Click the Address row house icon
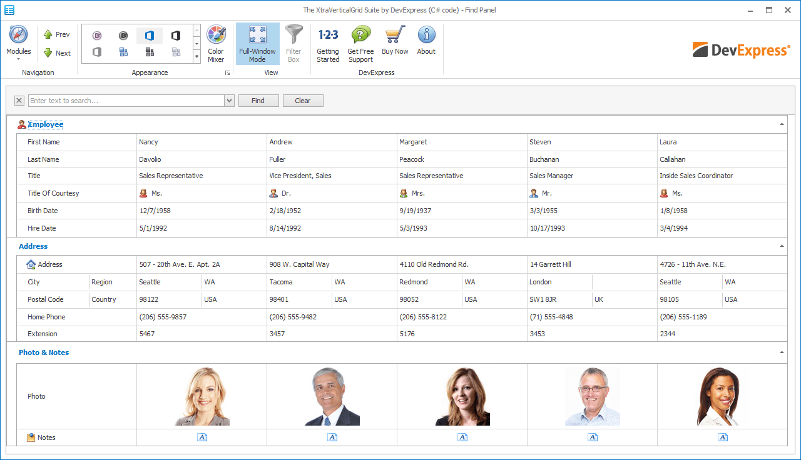This screenshot has height=460, width=801. pyautogui.click(x=31, y=264)
